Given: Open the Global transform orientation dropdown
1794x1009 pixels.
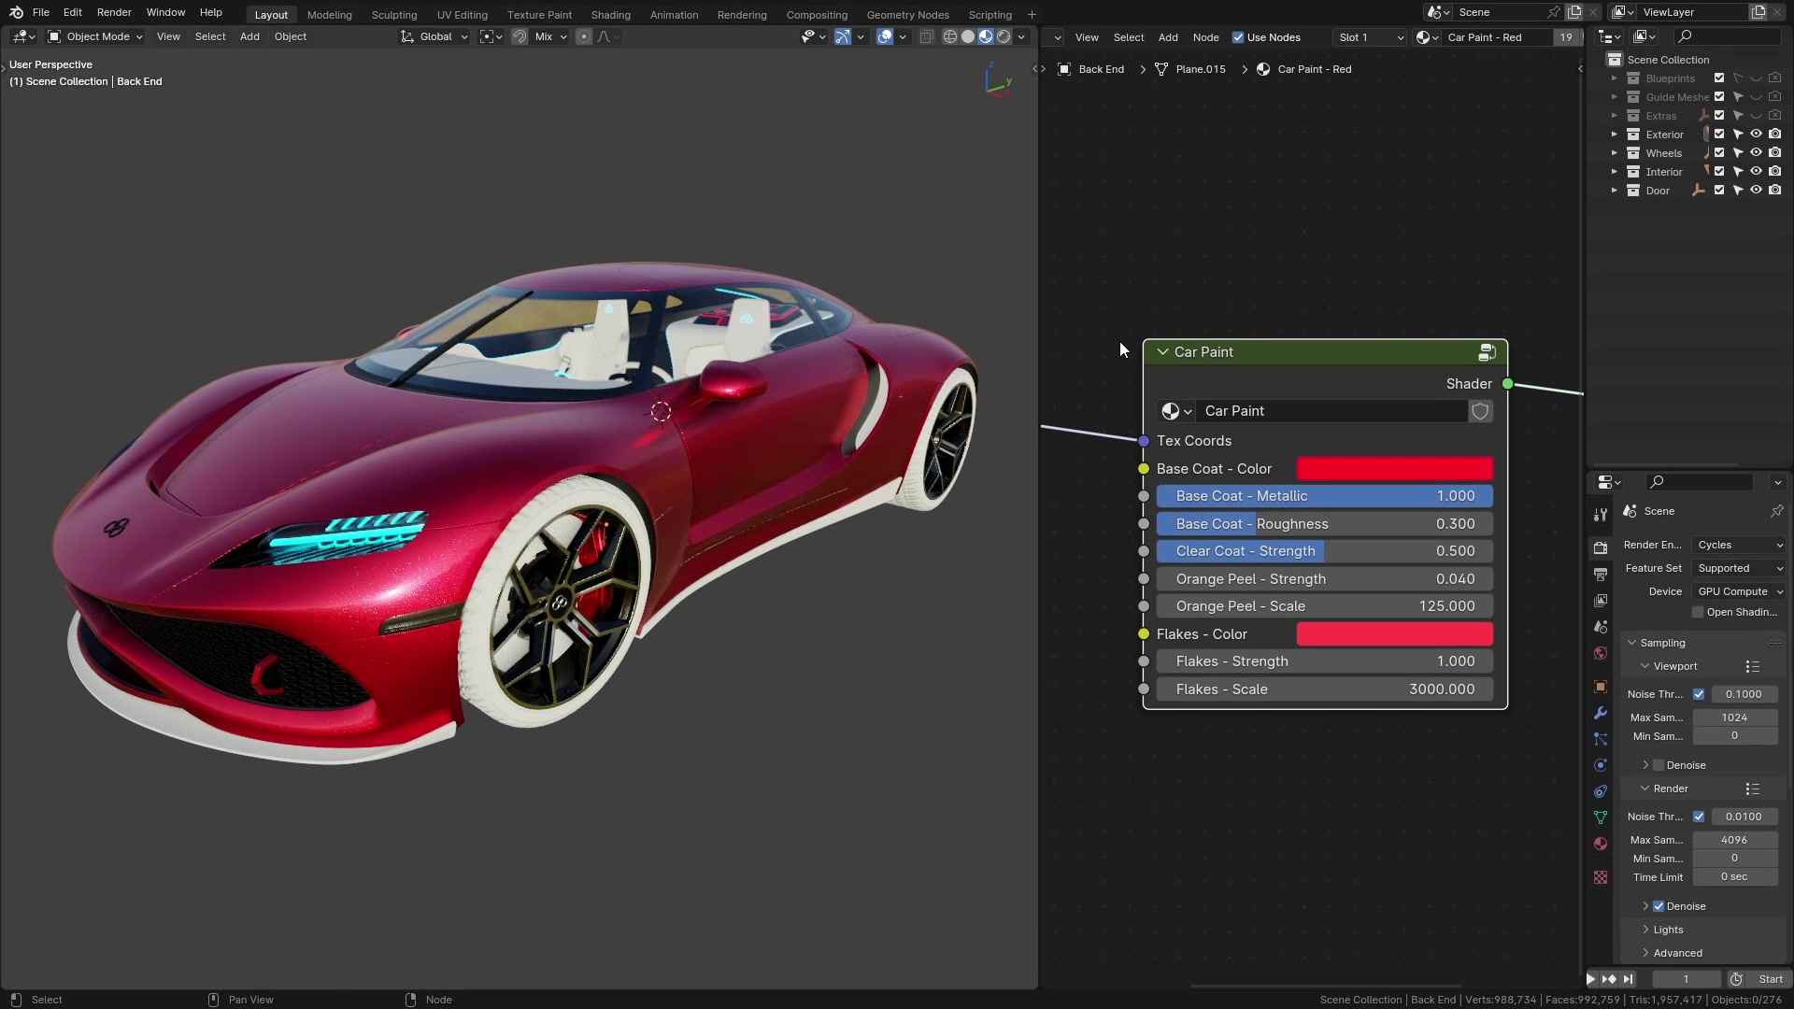Looking at the screenshot, I should [434, 36].
